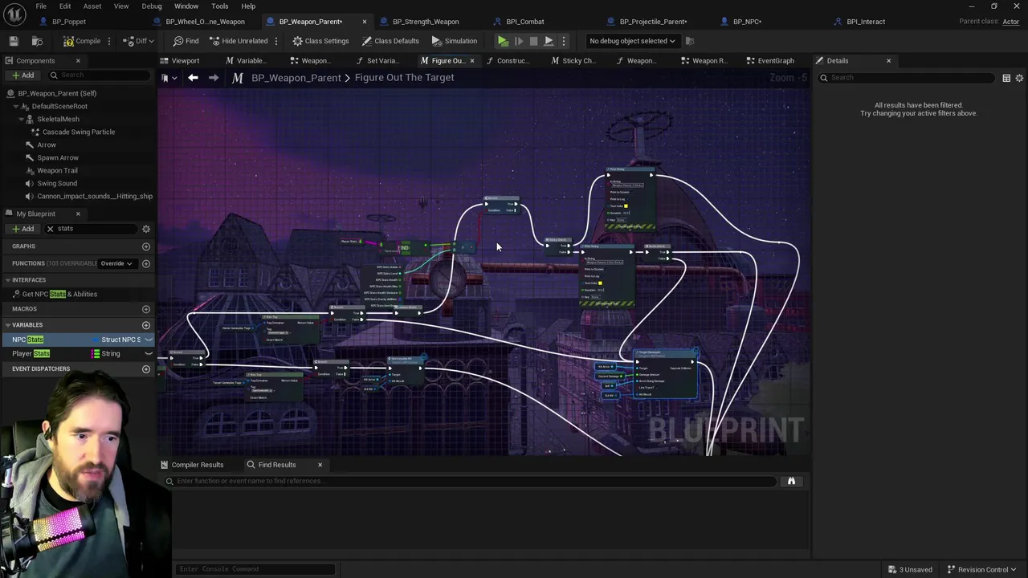Open the Tools menu
1028x578 pixels.
point(220,6)
